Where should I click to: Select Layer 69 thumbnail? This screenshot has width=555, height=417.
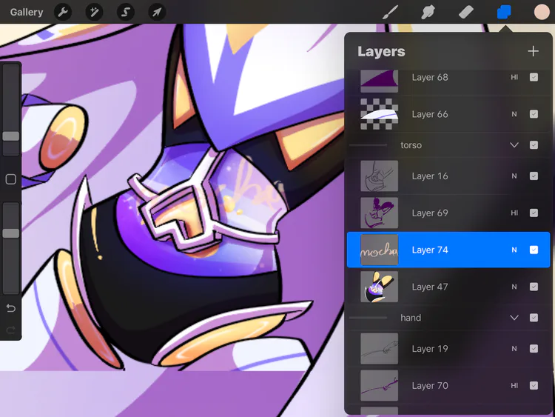(379, 213)
